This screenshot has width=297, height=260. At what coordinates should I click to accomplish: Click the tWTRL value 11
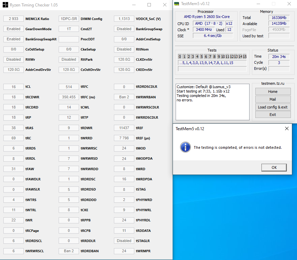tap(14, 210)
